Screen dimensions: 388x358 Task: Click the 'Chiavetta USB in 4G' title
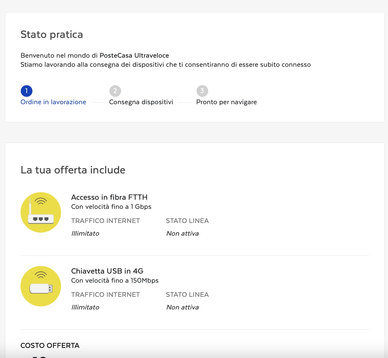tap(107, 271)
